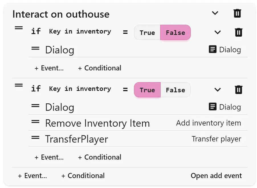Set first conditional value to True
Screen dimensions: 257x188
[x=147, y=32]
